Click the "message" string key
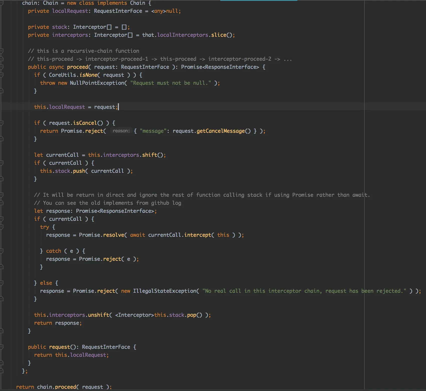Viewport: 426px width, 391px height. point(153,131)
